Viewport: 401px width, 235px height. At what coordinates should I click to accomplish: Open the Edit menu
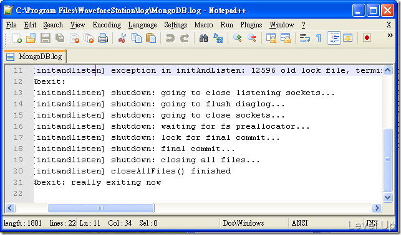pyautogui.click(x=30, y=25)
